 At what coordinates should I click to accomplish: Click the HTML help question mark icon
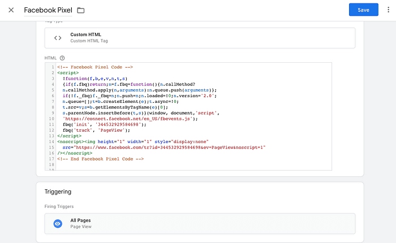(62, 58)
